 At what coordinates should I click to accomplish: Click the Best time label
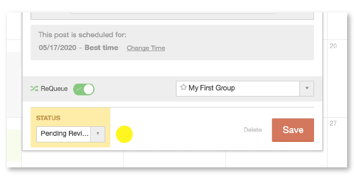pyautogui.click(x=101, y=48)
